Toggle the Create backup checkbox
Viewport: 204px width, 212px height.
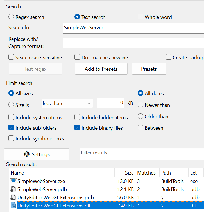tap(169, 57)
